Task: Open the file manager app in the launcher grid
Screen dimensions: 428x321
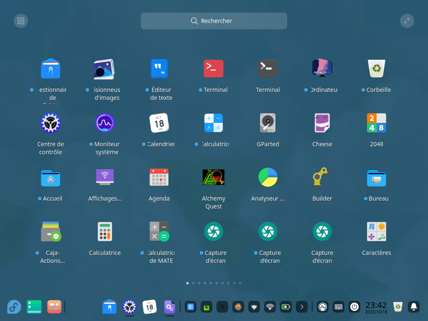Action: coord(51,69)
